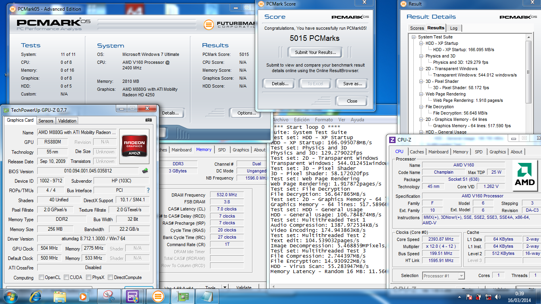Select Web Page Rendering: 1.918 pages/s row

(468, 100)
